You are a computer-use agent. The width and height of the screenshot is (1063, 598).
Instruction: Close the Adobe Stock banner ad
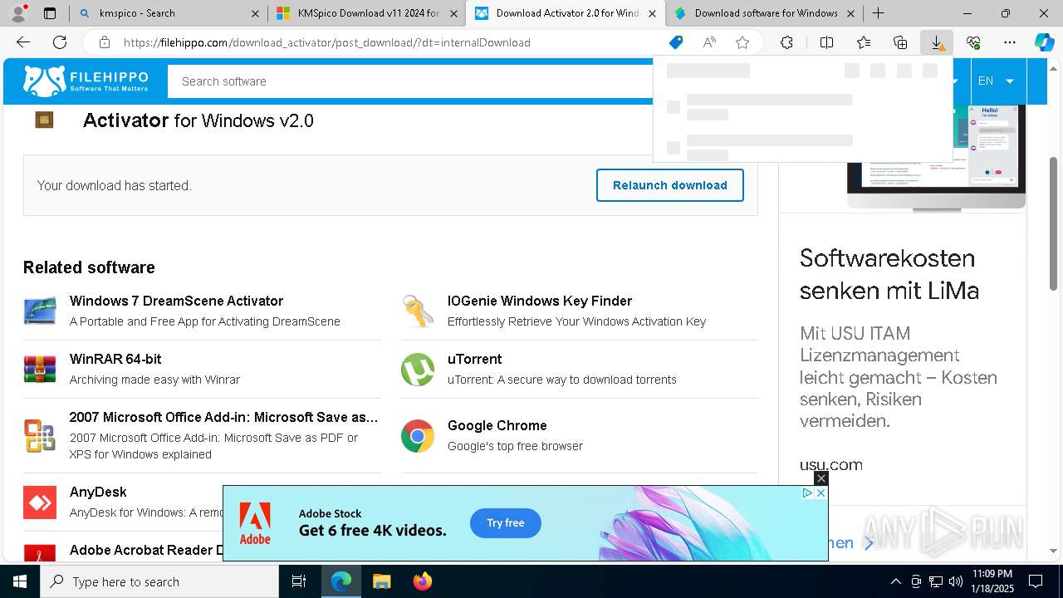coord(821,493)
